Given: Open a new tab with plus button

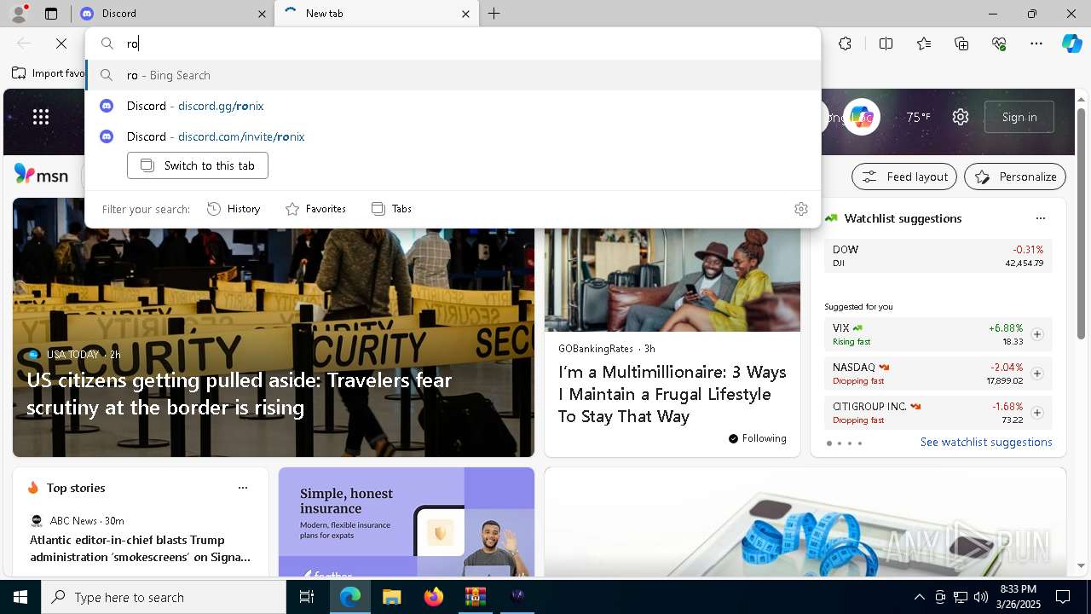Looking at the screenshot, I should pyautogui.click(x=494, y=14).
